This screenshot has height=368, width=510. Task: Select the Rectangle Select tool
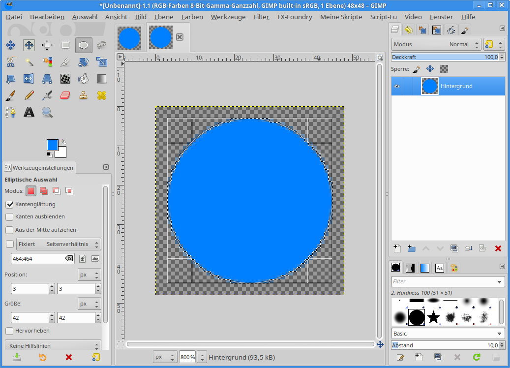point(65,45)
